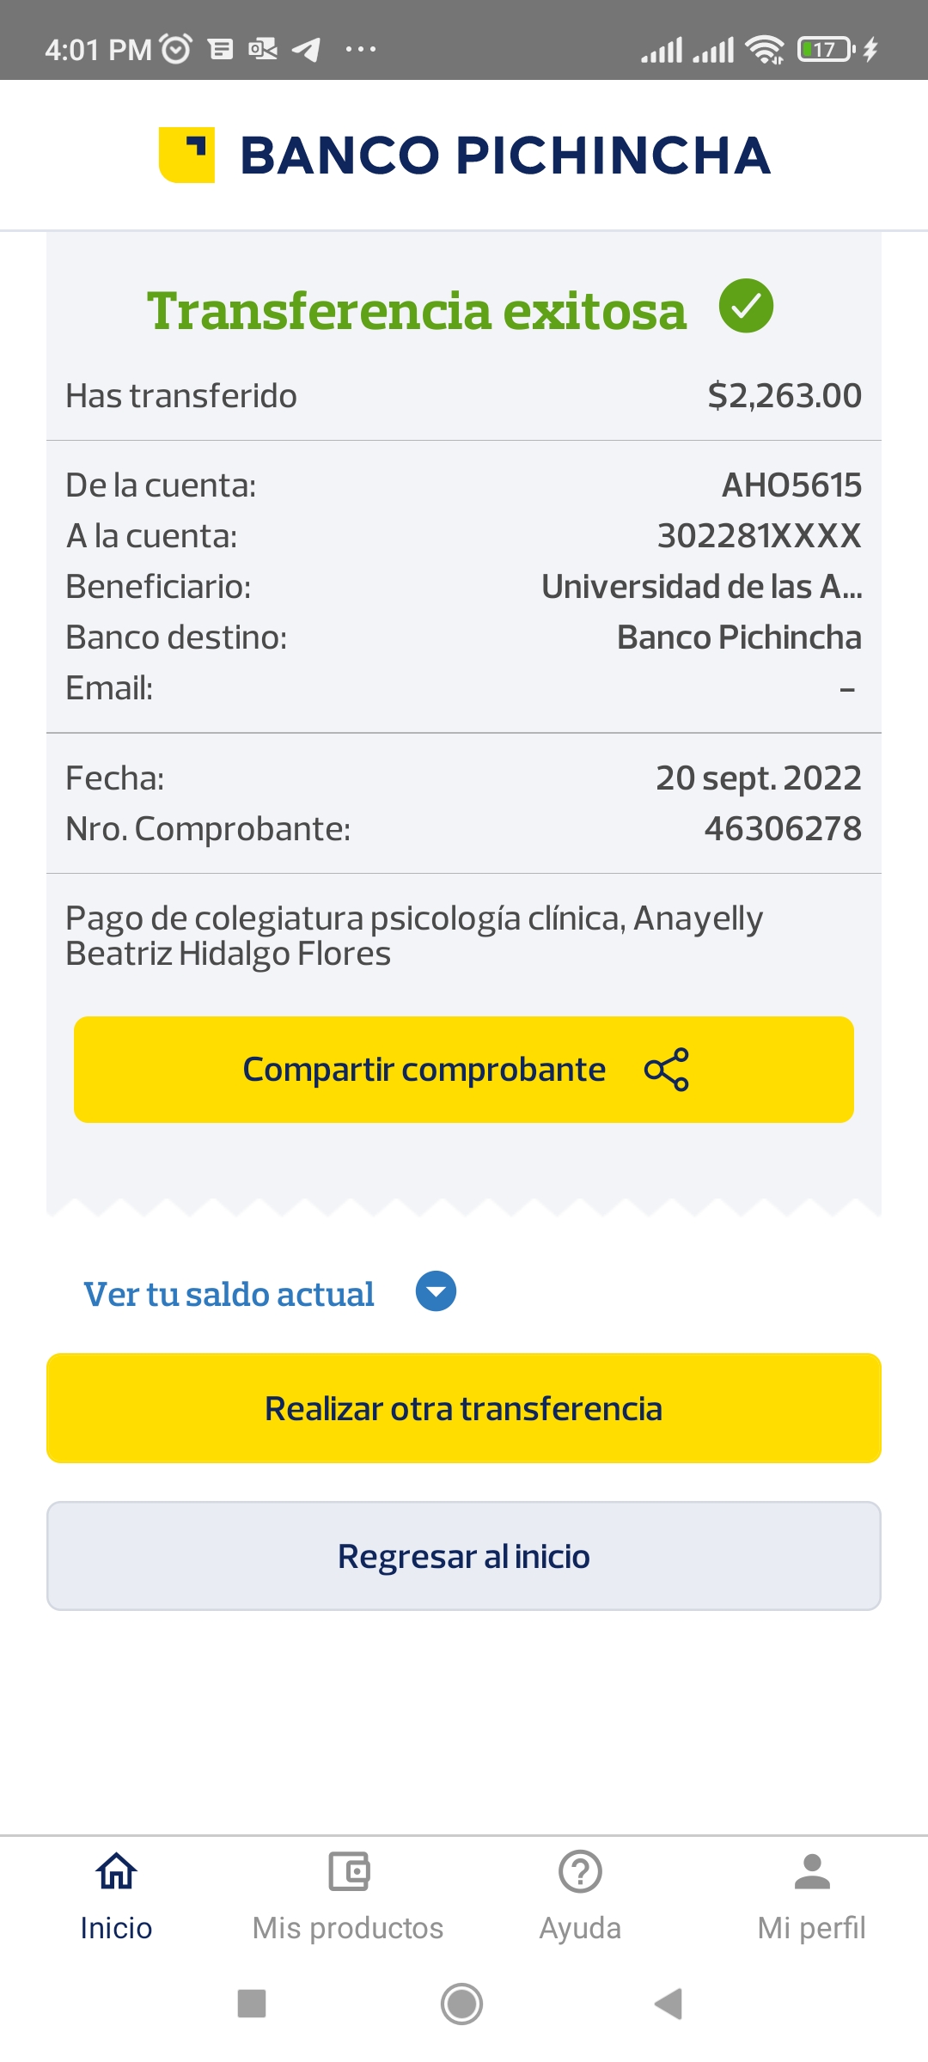Tap the alarm clock status icon
The image size is (928, 2062).
tap(176, 49)
